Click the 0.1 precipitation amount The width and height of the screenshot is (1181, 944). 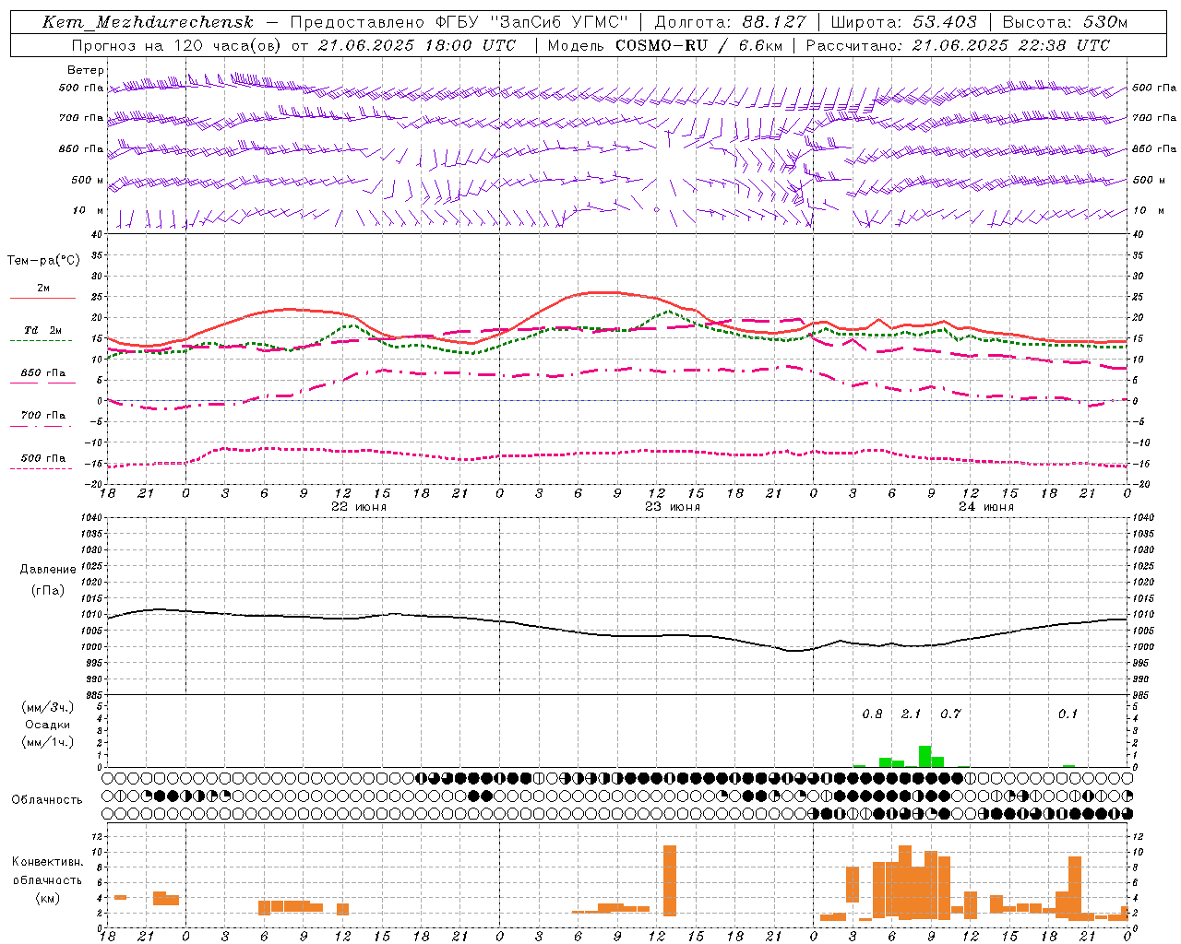(x=1068, y=714)
